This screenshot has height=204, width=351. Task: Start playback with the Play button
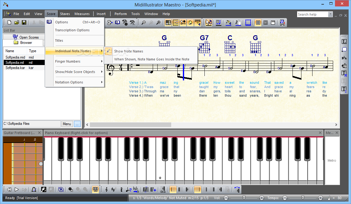[x=17, y=190]
